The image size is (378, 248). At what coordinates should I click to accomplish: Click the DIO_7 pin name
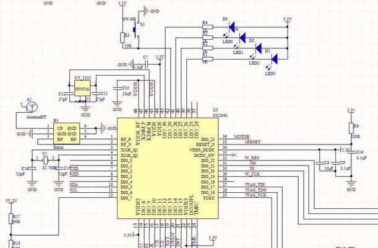click(x=127, y=198)
